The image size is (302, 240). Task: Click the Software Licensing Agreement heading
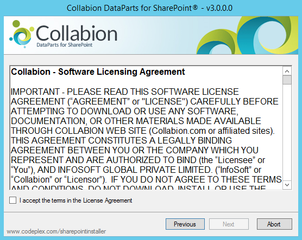98,72
